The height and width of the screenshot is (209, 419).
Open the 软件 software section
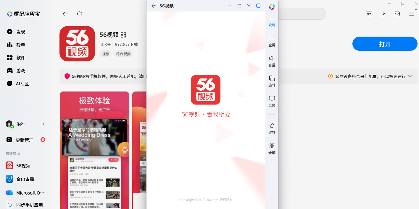pos(16,58)
